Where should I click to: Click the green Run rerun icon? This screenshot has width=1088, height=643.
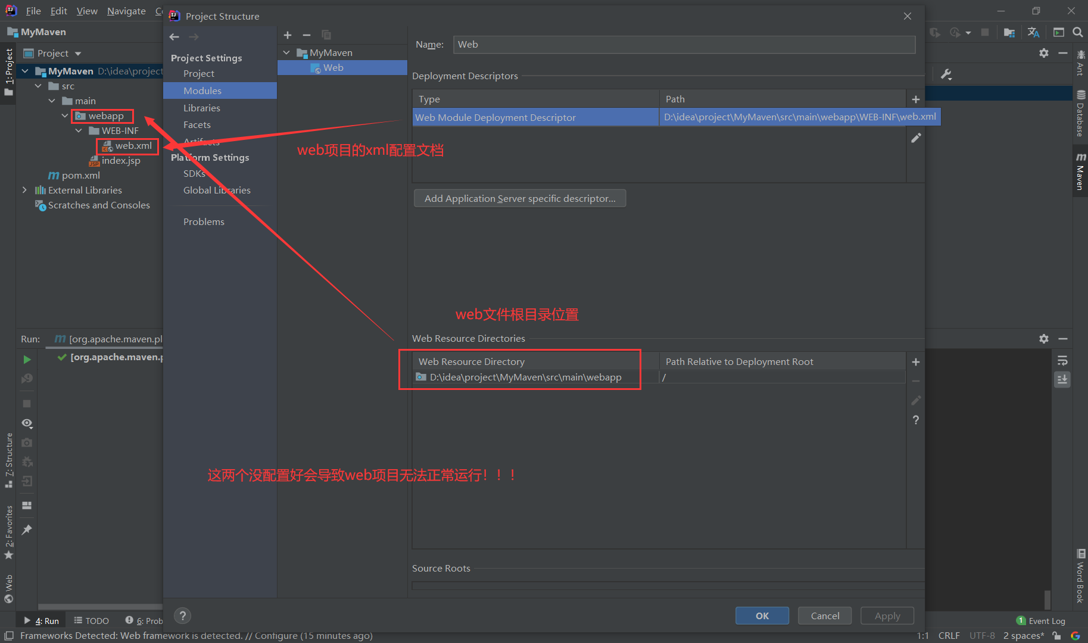pyautogui.click(x=27, y=360)
